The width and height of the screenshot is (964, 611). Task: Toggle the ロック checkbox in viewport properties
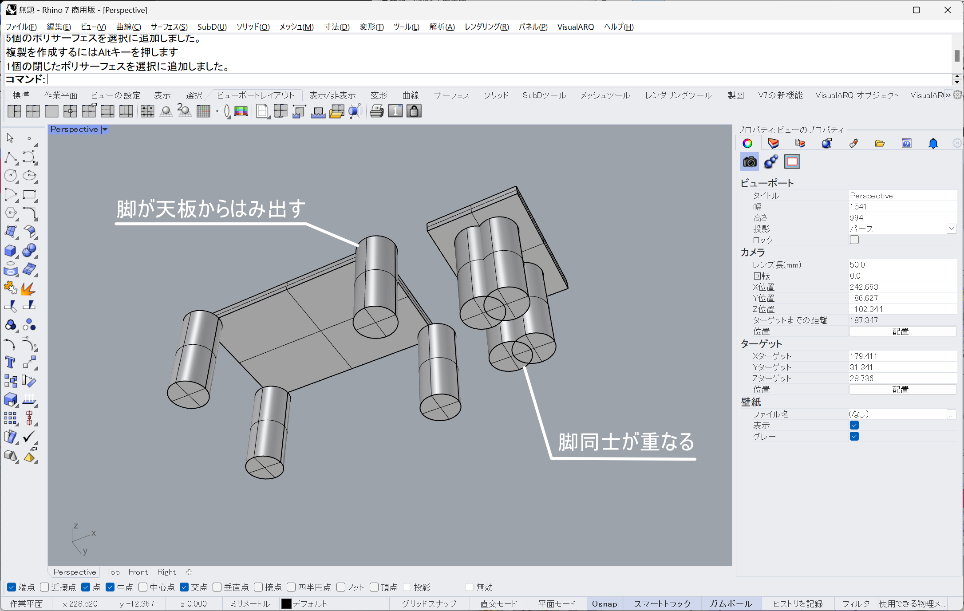pos(854,240)
